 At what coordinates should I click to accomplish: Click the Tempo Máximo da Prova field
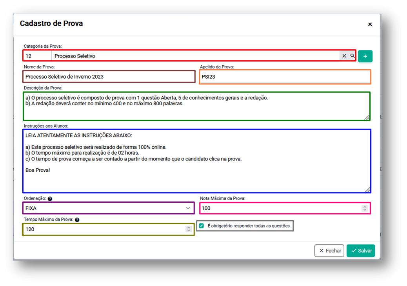109,229
